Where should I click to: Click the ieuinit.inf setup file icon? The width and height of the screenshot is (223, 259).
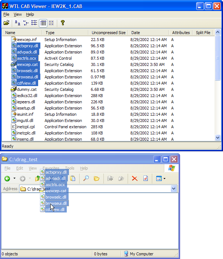click(x=14, y=114)
